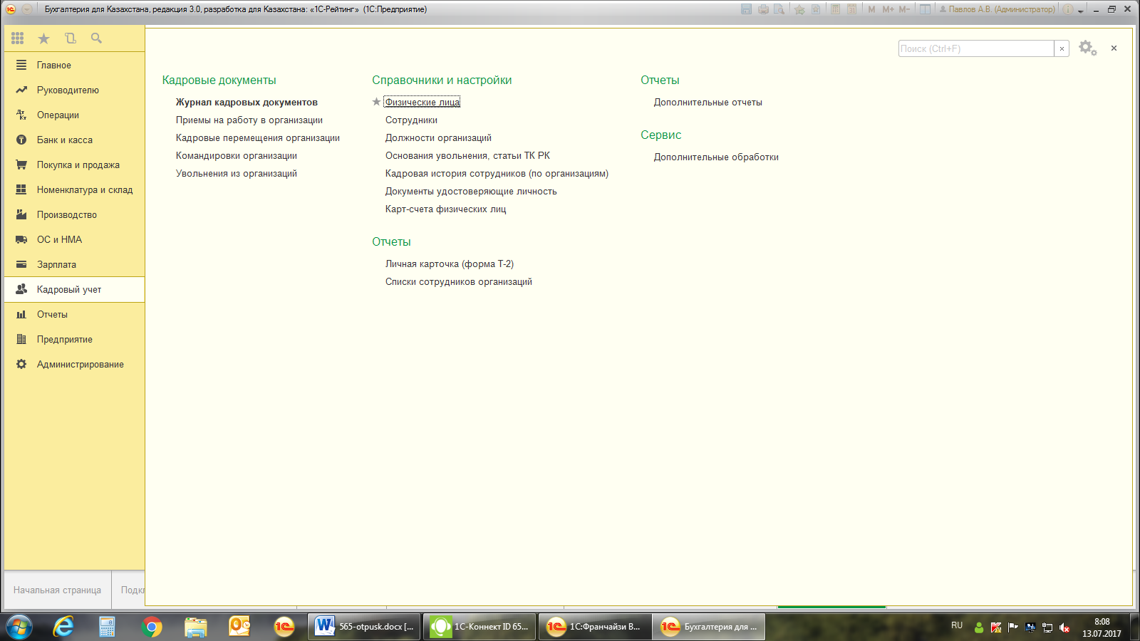
Task: Open Карт-счета физических лиц
Action: pyautogui.click(x=445, y=209)
